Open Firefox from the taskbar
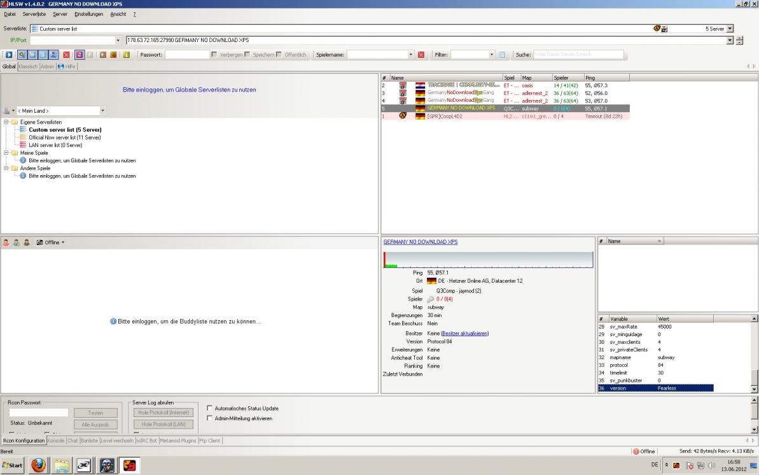The image size is (759, 475). tap(39, 465)
